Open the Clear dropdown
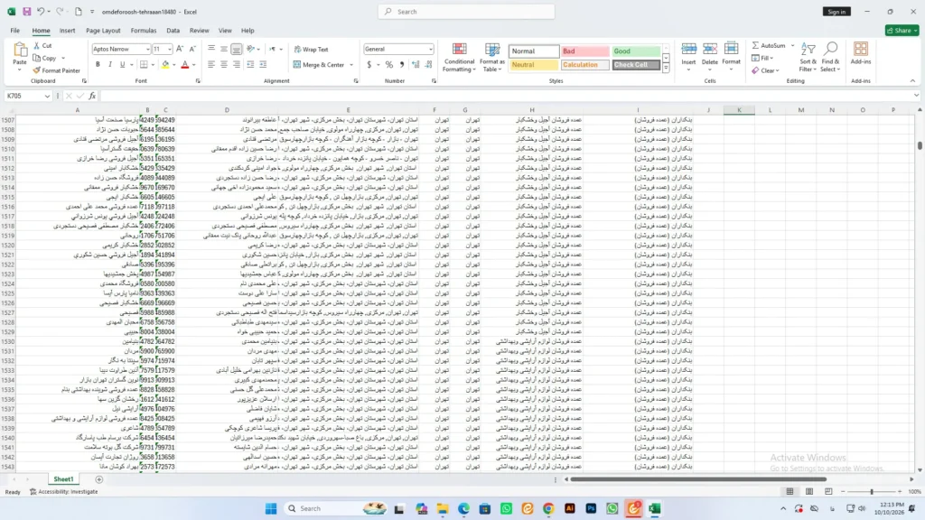The height and width of the screenshot is (520, 925). click(x=765, y=70)
